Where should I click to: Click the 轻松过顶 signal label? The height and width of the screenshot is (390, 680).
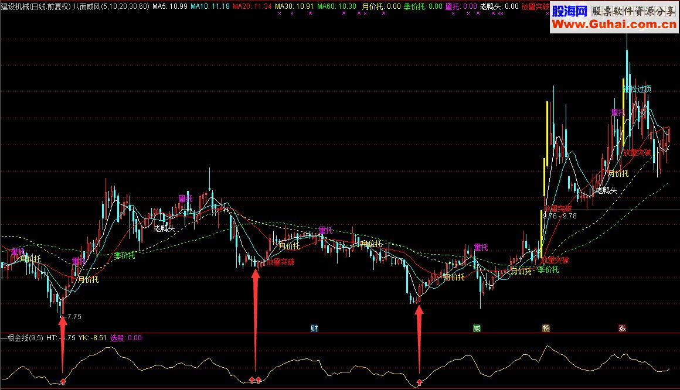(x=637, y=89)
